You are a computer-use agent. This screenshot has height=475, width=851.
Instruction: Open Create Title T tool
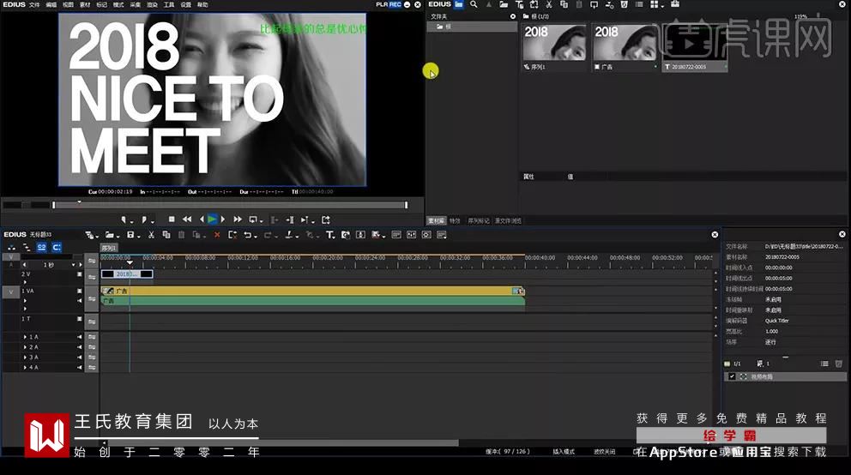click(x=330, y=235)
